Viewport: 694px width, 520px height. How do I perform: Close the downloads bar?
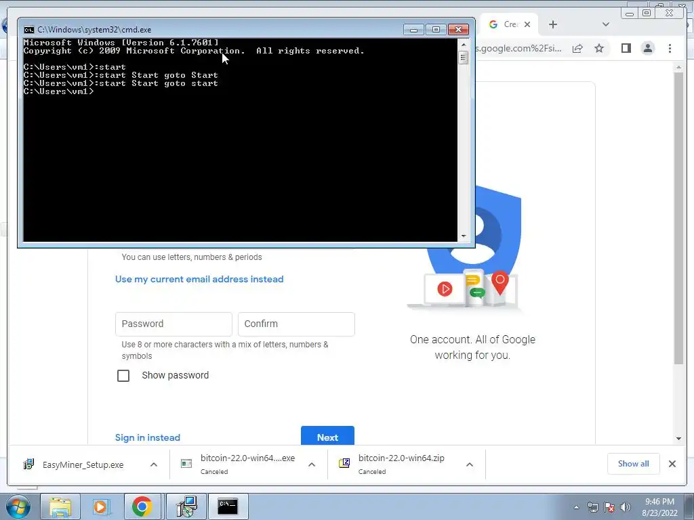point(672,464)
